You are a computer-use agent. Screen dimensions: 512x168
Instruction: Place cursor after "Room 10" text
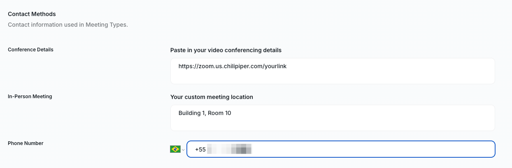click(x=232, y=113)
